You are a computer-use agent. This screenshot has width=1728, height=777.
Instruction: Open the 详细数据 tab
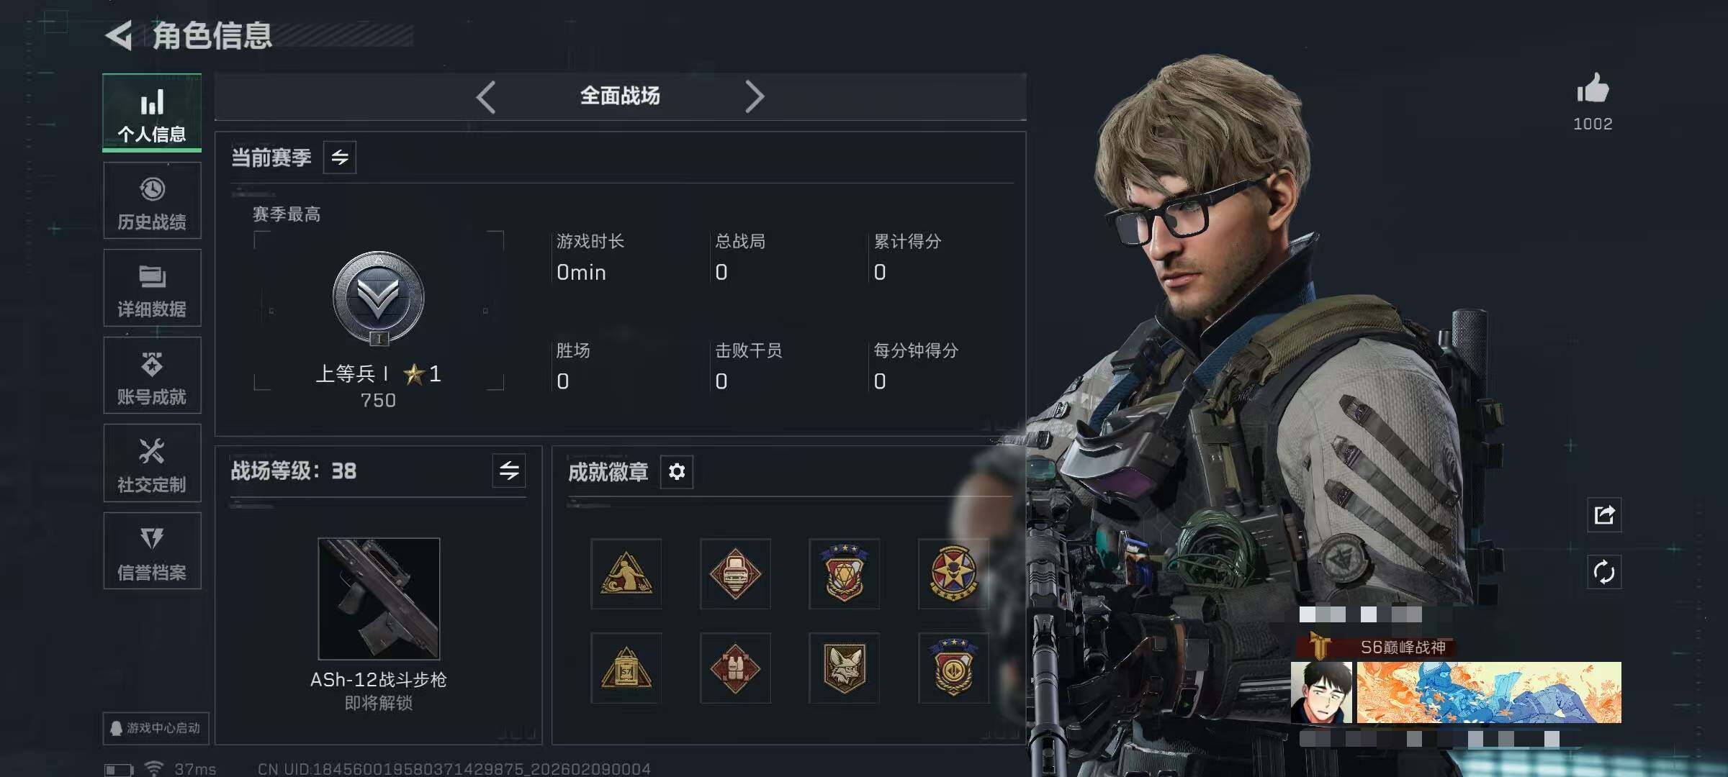152,288
